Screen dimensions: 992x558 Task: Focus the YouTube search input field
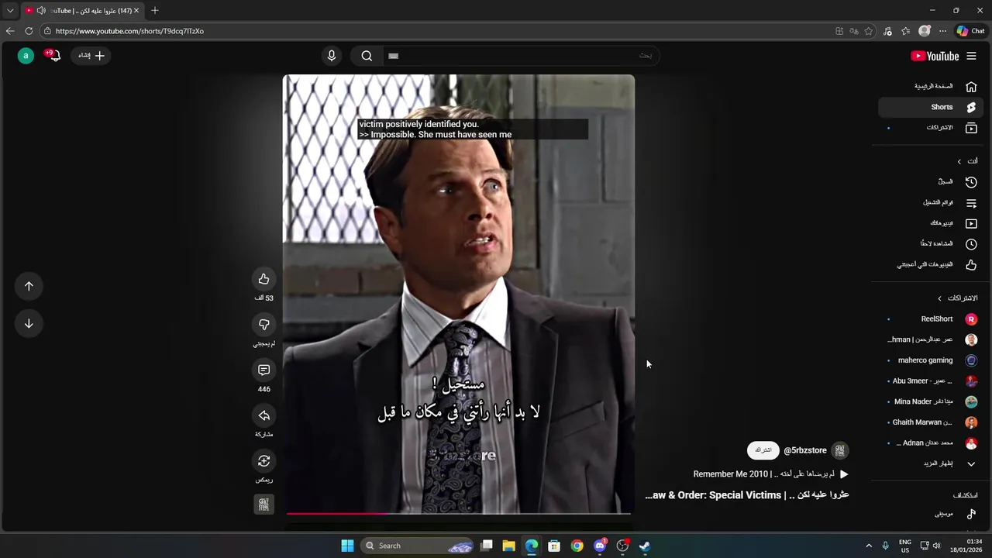(521, 56)
